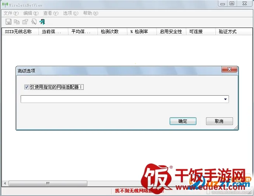Screen dimensions: 254x196
Task: Click the Exit door toolbar icon
Action: pos(42,22)
